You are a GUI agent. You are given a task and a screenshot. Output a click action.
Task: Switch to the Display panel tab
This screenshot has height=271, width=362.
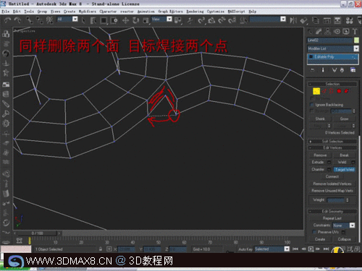346,31
